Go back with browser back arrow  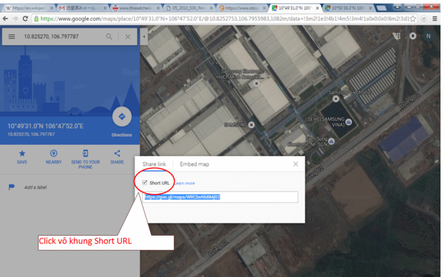tap(5, 19)
